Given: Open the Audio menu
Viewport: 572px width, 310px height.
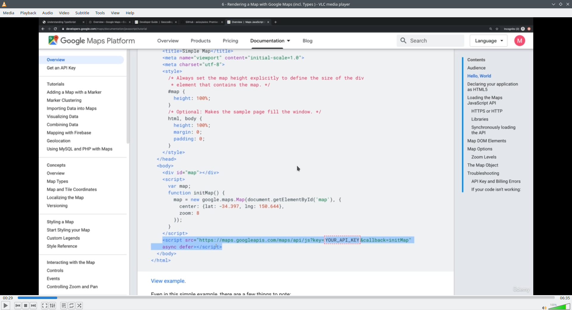Looking at the screenshot, I should point(48,13).
